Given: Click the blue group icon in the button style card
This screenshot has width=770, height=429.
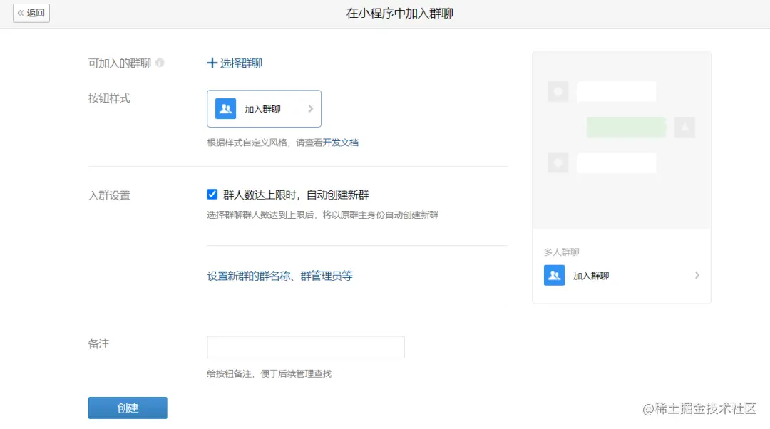Looking at the screenshot, I should click(x=225, y=109).
